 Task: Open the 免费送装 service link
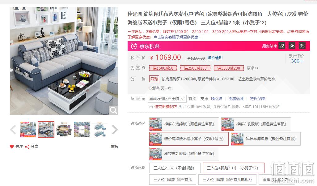click(x=236, y=99)
